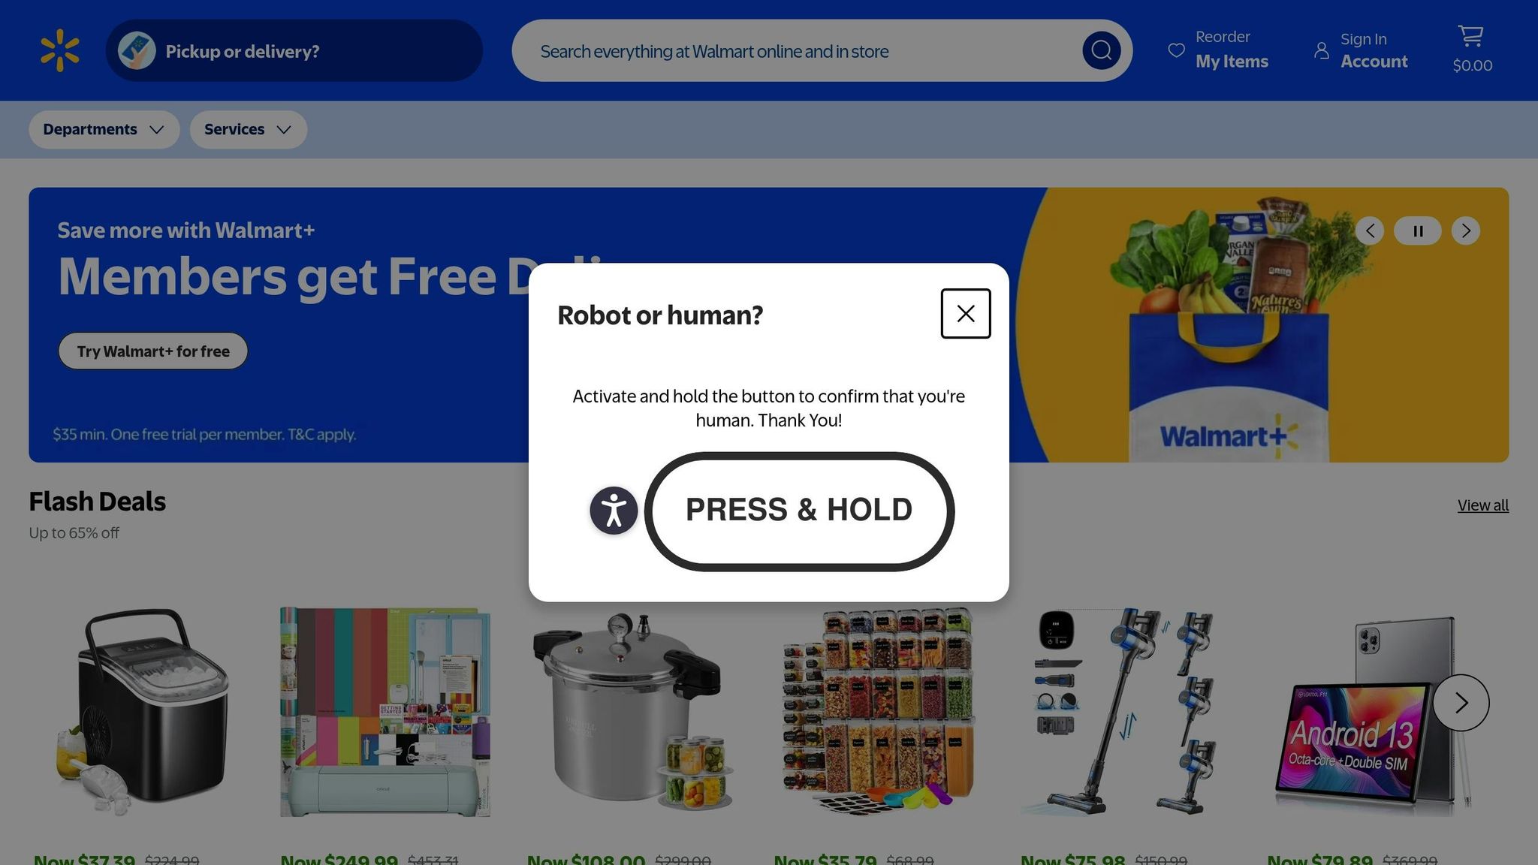The height and width of the screenshot is (865, 1538).
Task: Open the View all Flash Deals link
Action: (1483, 505)
